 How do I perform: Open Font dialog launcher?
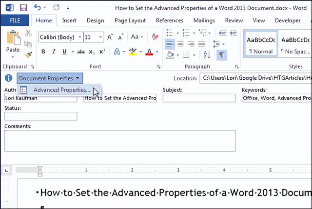(158, 67)
